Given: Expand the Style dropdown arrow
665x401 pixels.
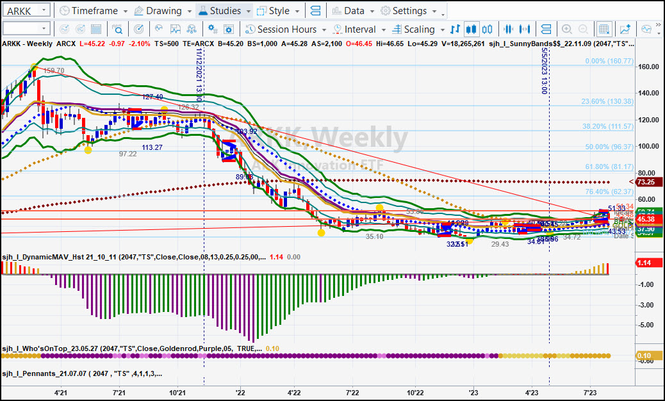Looking at the screenshot, I should click(297, 11).
